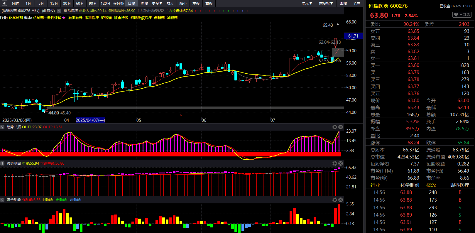Open the 沪股通 concept link
This screenshot has height=233, width=475.
click(107, 18)
